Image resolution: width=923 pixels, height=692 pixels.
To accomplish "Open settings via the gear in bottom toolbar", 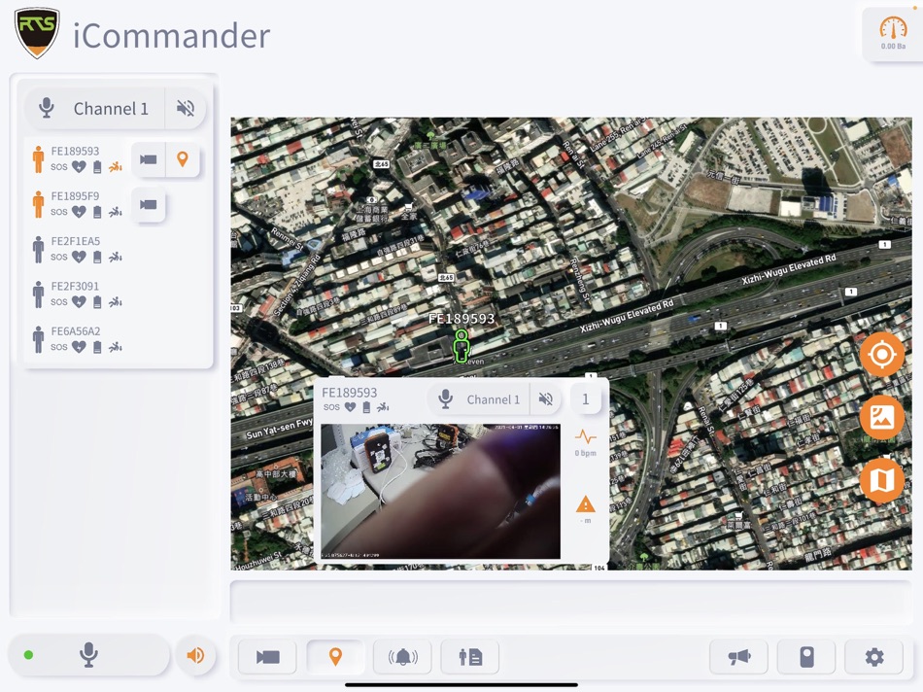I will tap(873, 657).
